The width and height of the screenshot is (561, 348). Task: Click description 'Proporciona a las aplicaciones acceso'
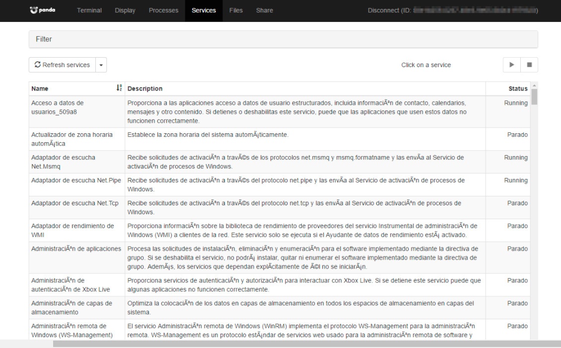(x=297, y=112)
